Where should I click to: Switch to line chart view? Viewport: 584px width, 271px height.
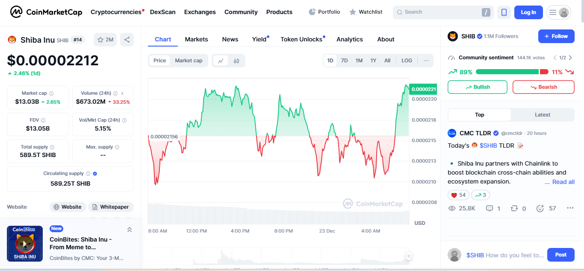(221, 61)
